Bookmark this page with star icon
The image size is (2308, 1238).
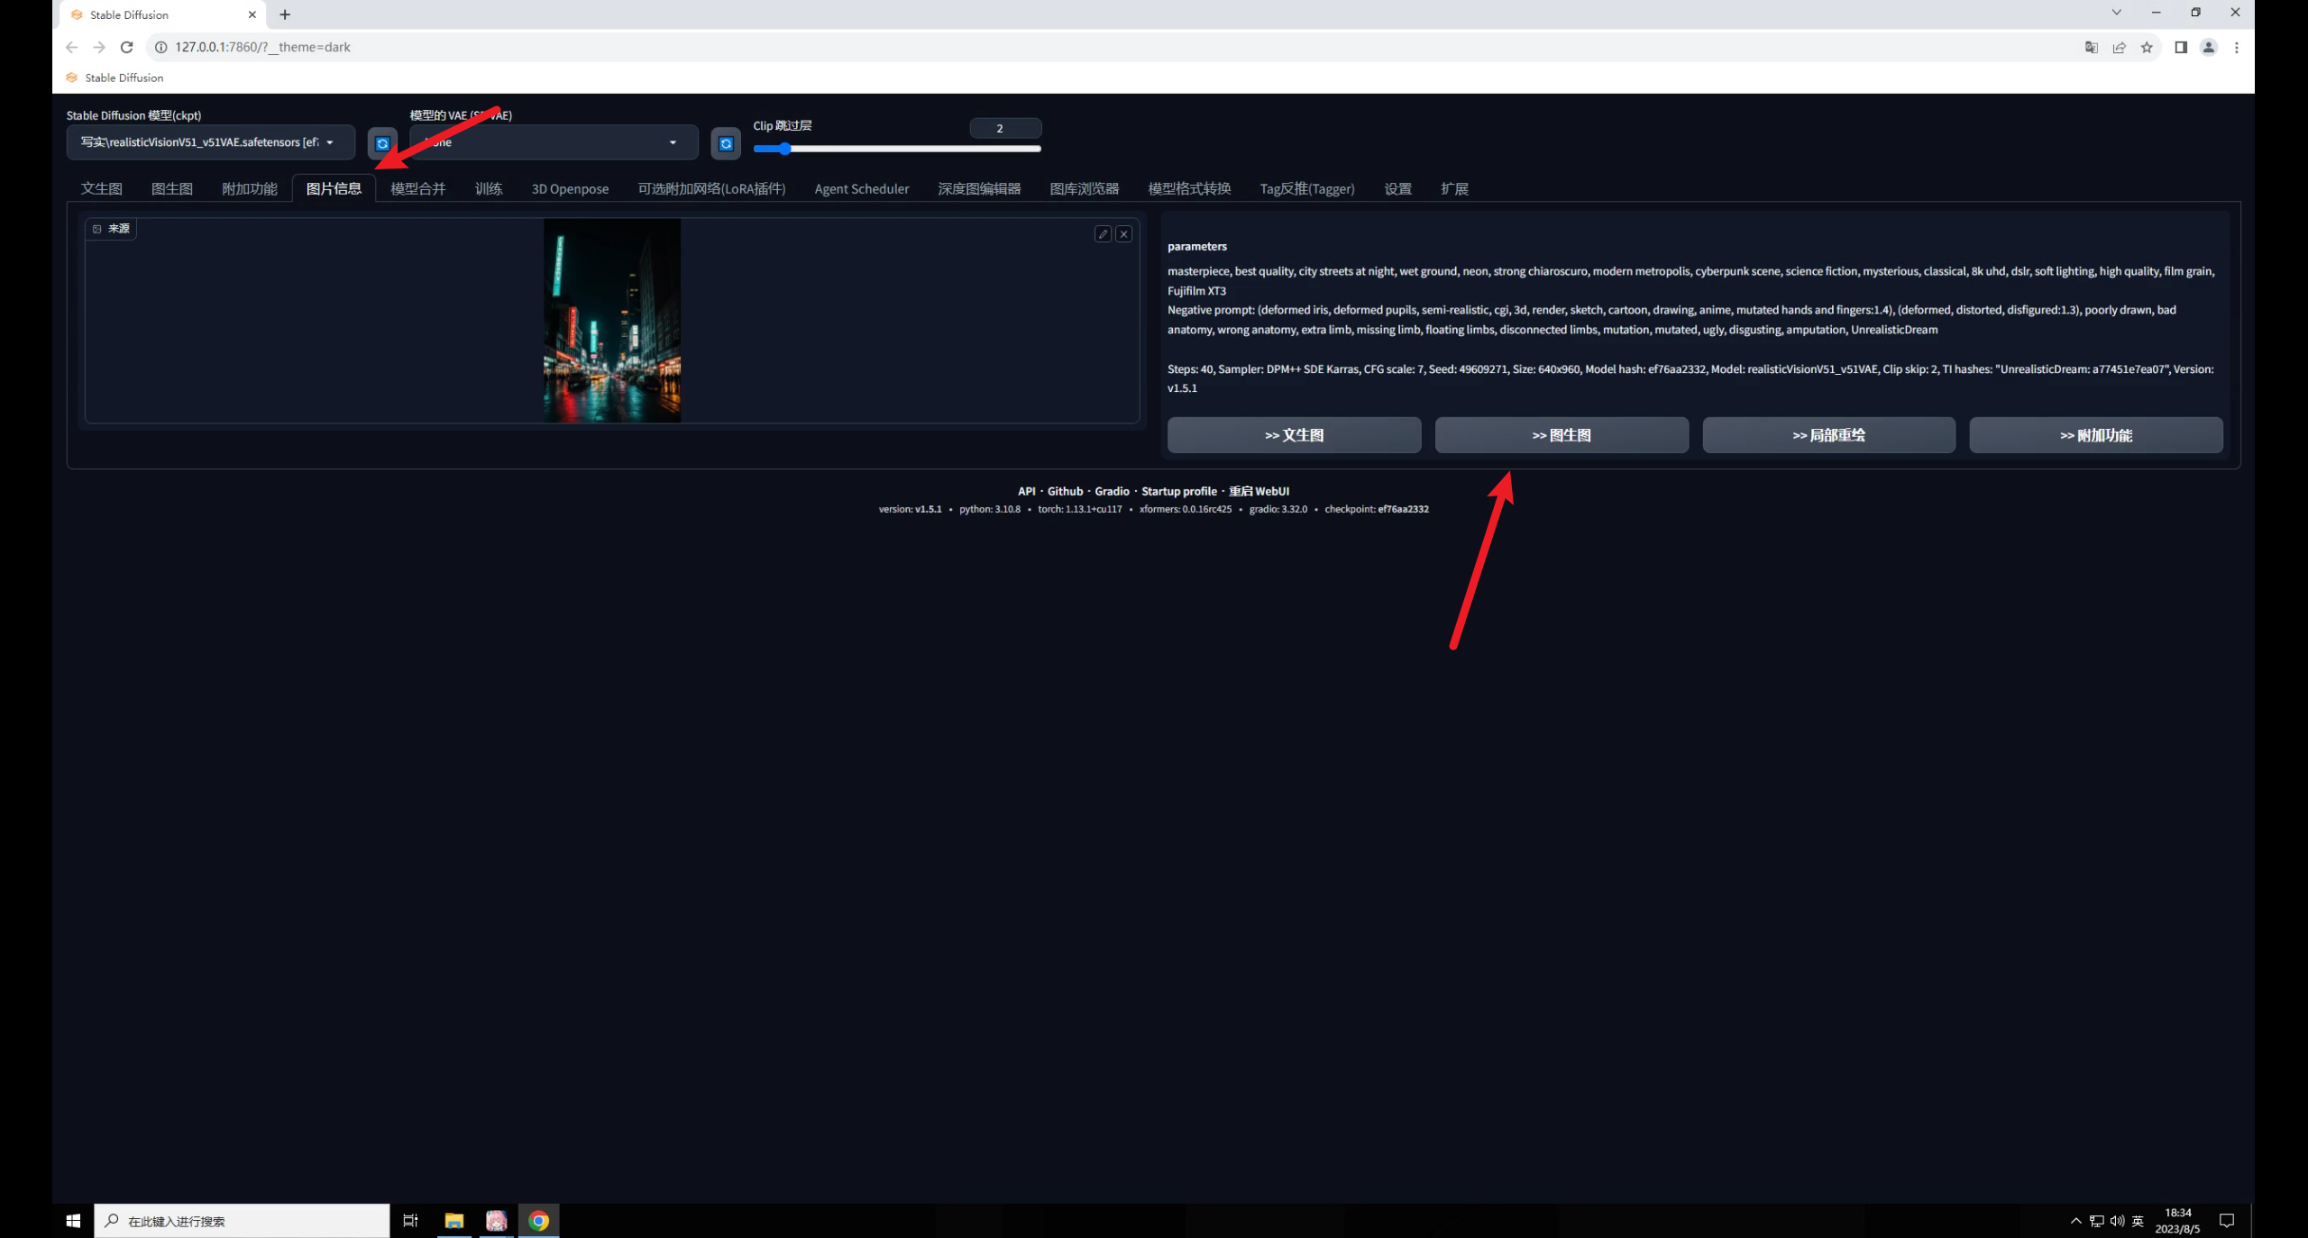pyautogui.click(x=2147, y=47)
